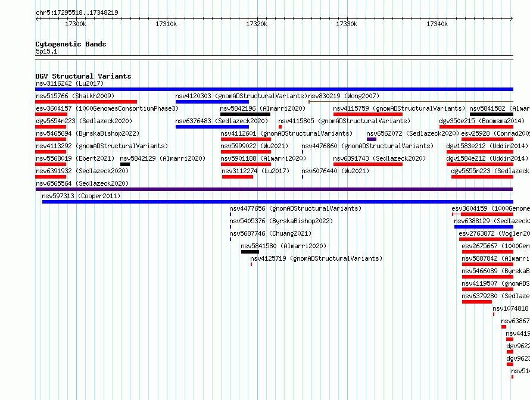Screen dimensions: 530x400
Task: Select the small nsv4115805 red marker
Action: (x=280, y=127)
